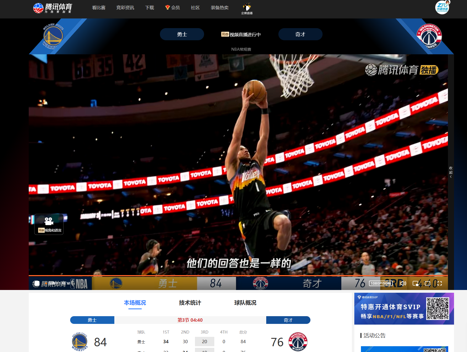
Task: Click the Tencent Sports logo
Action: (52, 8)
